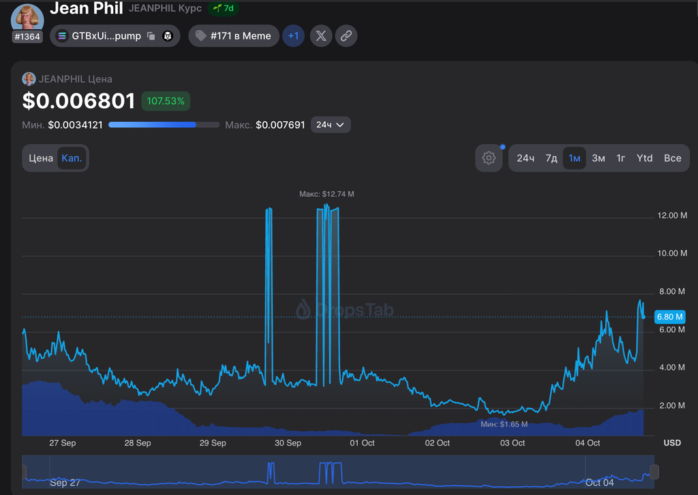
Task: Select the 7д chart timeframe
Action: click(551, 158)
